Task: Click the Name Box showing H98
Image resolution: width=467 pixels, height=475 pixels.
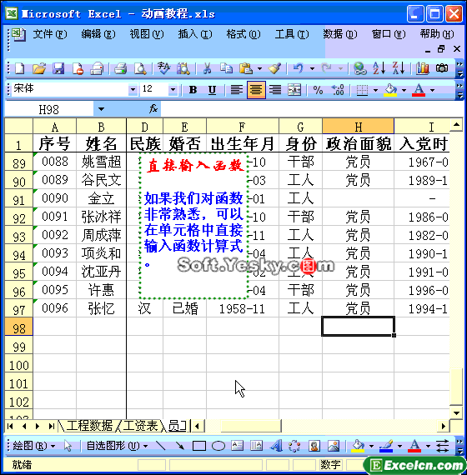Action: coord(49,109)
